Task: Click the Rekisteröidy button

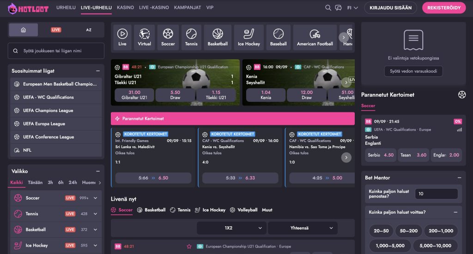Action: click(x=444, y=8)
